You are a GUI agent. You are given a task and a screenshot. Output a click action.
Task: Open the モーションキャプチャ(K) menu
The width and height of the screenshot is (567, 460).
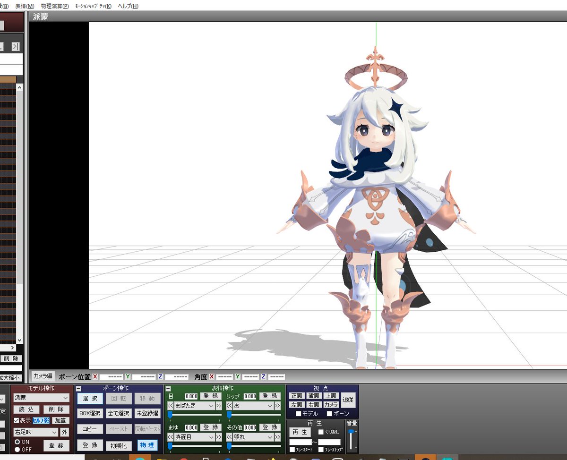pos(93,6)
